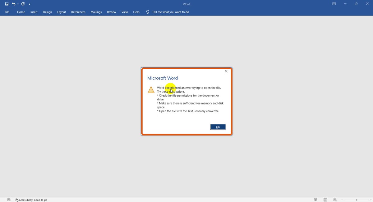
Task: Open the Review tab
Action: [112, 12]
